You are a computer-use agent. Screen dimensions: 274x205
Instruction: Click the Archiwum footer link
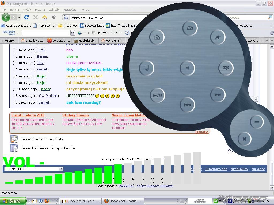point(239,169)
